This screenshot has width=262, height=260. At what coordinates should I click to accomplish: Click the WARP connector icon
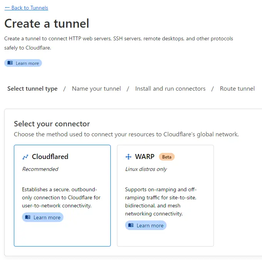coord(128,157)
